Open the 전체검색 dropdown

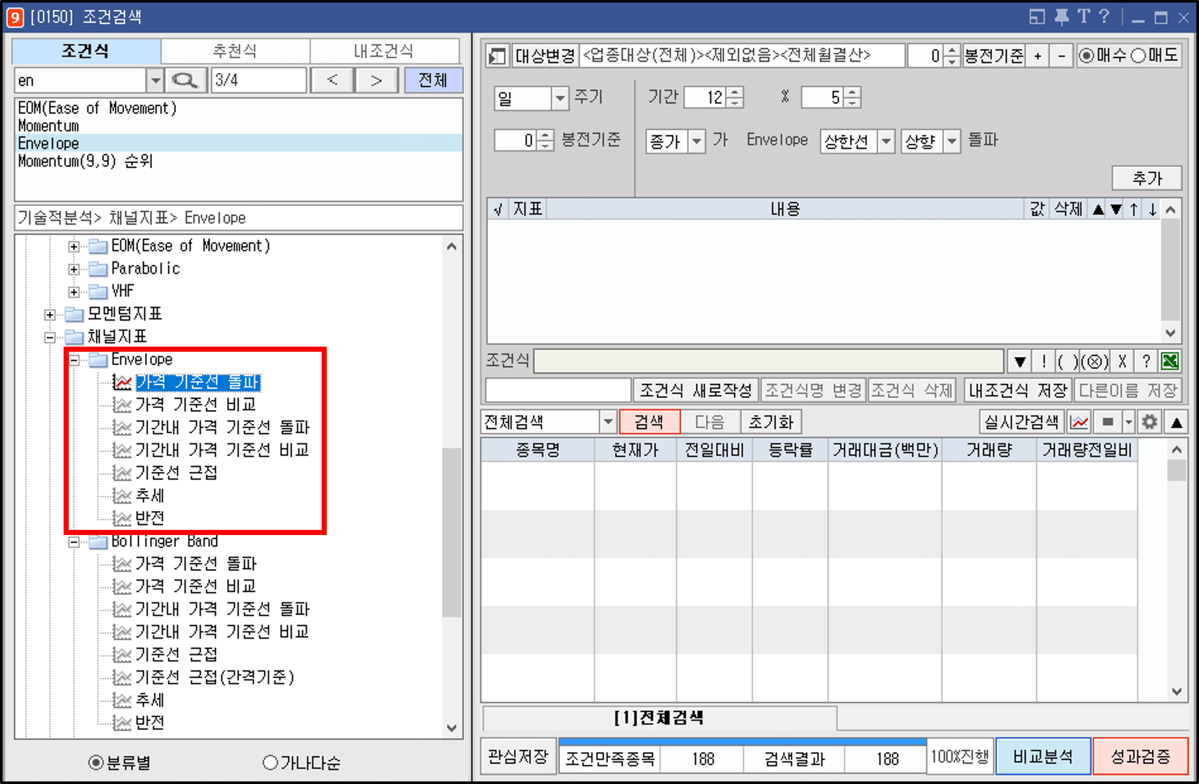(608, 422)
